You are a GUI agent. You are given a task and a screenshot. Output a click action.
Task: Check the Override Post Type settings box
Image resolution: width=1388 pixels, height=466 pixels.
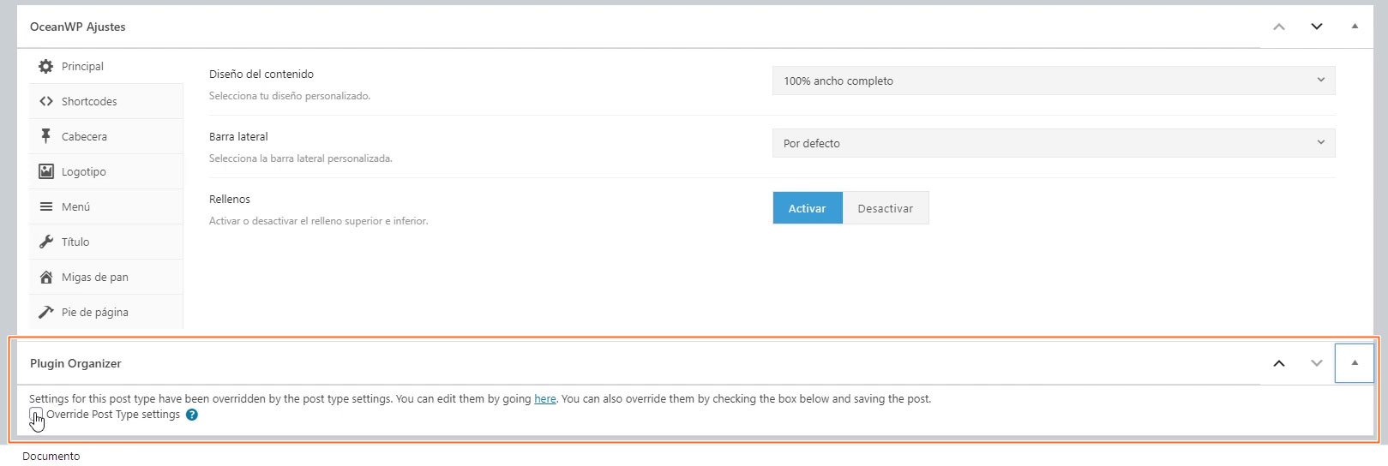tap(35, 415)
